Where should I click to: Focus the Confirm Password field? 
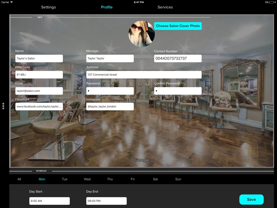(178, 91)
